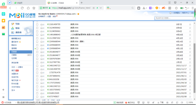Open the 垃圾箱 spam folder
Image resolution: width=196 pixels, height=105 pixels.
pyautogui.click(x=14, y=58)
